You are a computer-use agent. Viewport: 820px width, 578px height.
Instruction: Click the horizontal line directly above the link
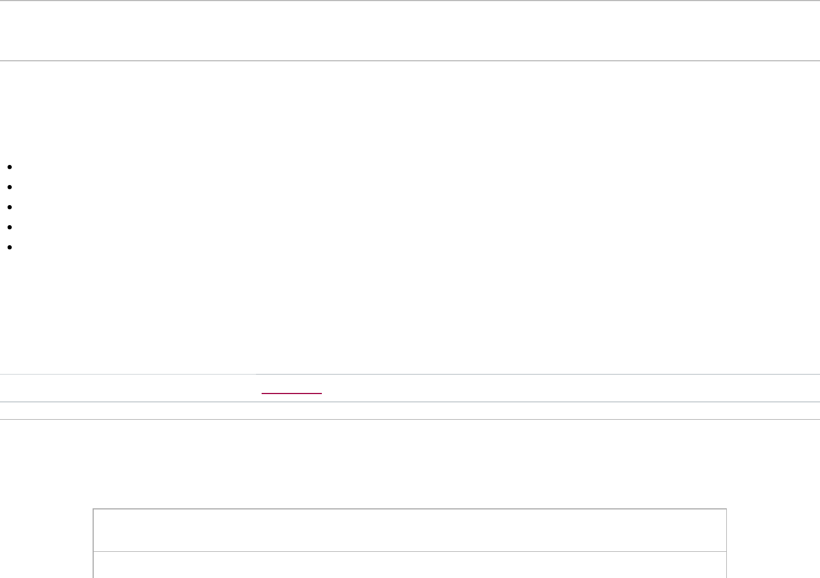point(409,374)
